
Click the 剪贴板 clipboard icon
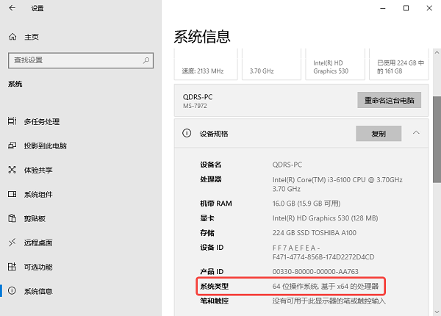[12, 218]
